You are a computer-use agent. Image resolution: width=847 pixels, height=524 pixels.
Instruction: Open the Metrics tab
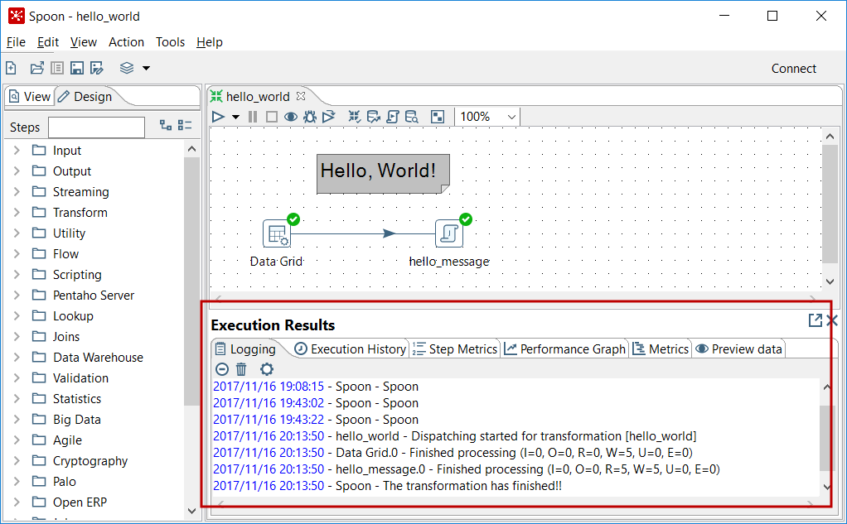[x=661, y=349]
